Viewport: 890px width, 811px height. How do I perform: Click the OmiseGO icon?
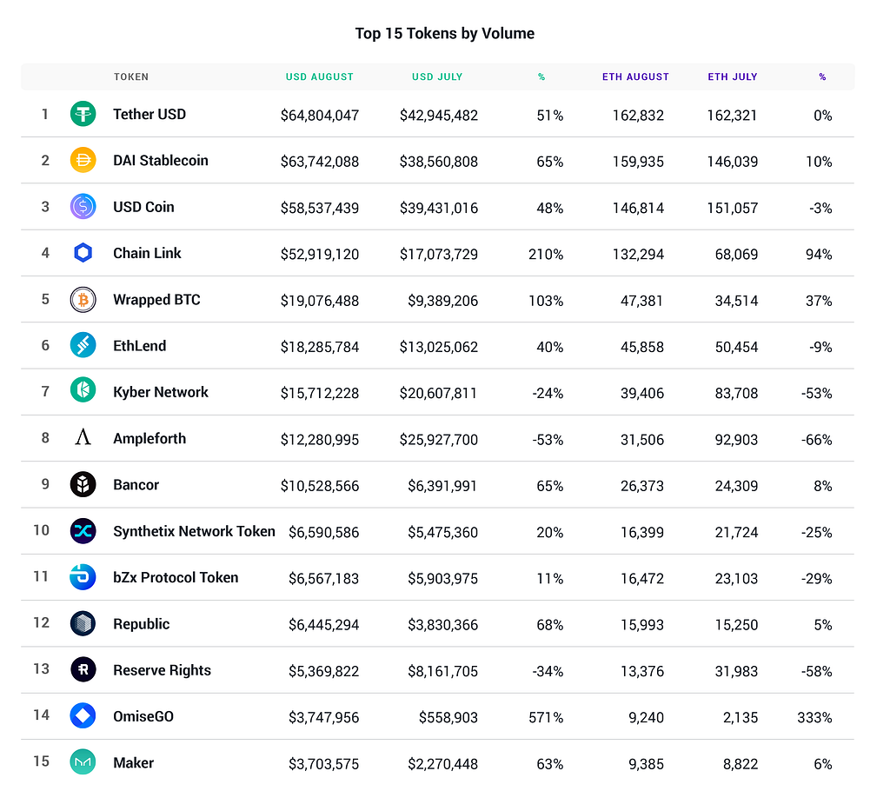click(83, 716)
